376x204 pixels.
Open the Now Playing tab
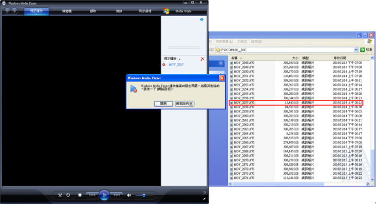pos(36,11)
